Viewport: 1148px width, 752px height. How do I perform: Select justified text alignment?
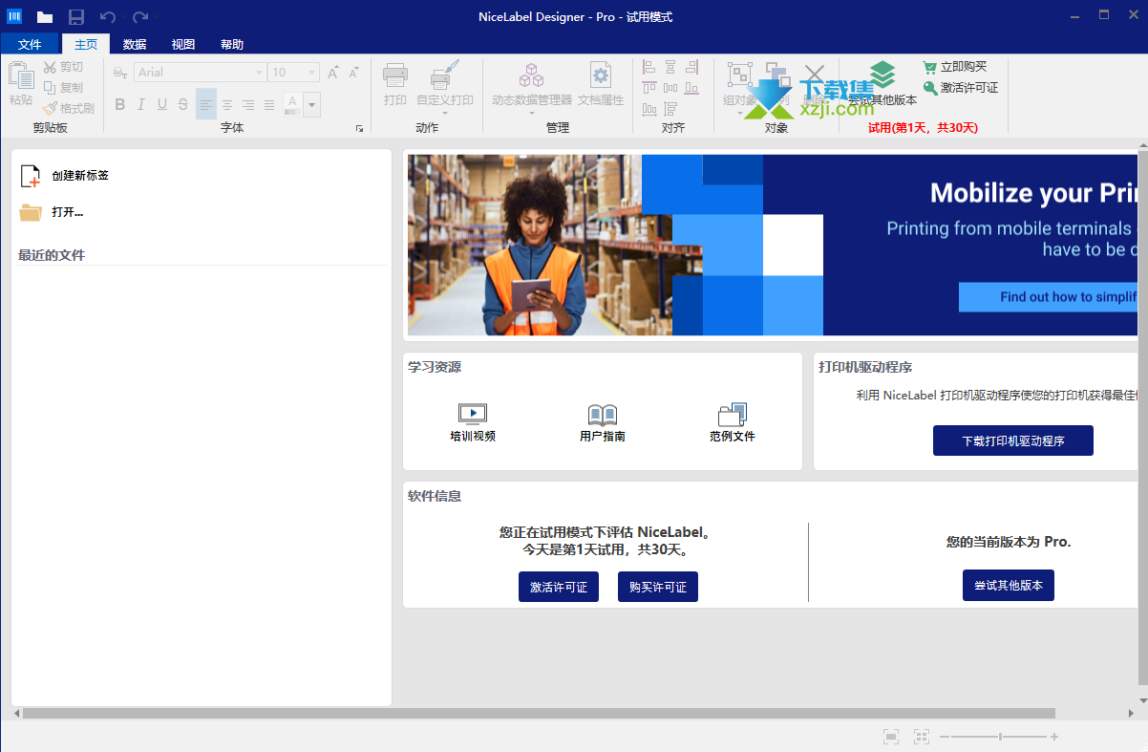click(269, 104)
